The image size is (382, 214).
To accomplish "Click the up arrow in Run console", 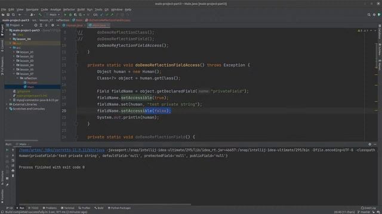I will pos(13,150).
